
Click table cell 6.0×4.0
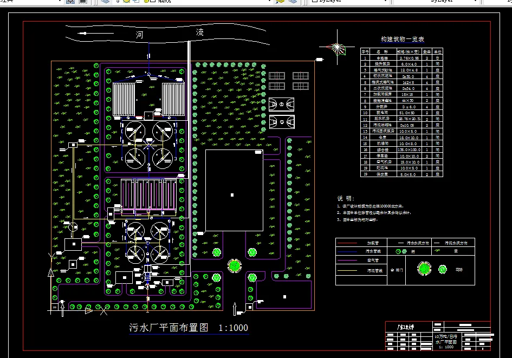coord(409,64)
